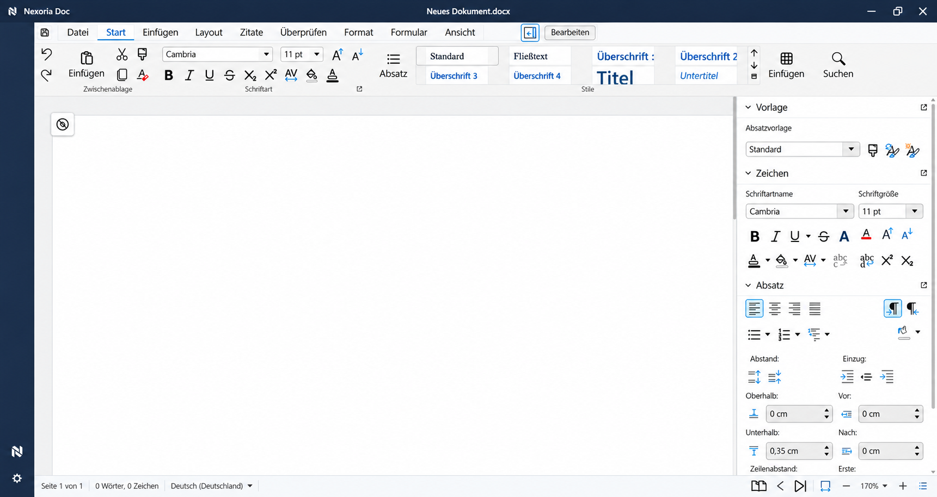Screen dimensions: 937x497
Task: Click the Oberhalb spacing field
Action: tap(799, 414)
